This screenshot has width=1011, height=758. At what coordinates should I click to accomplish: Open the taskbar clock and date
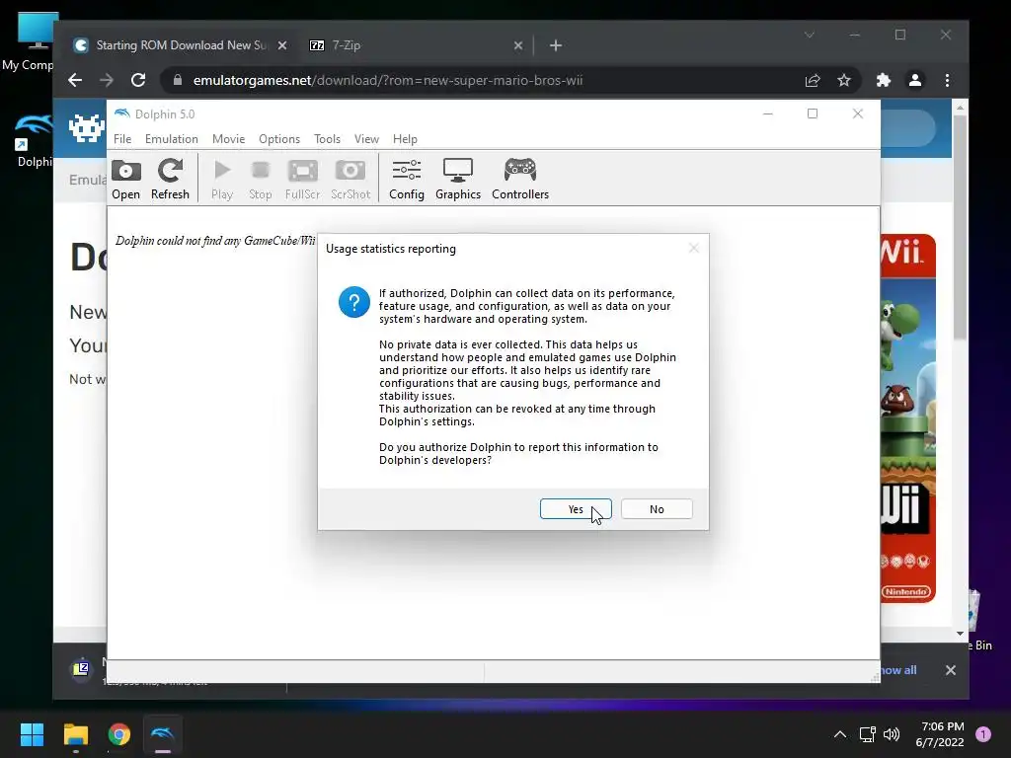coord(940,734)
